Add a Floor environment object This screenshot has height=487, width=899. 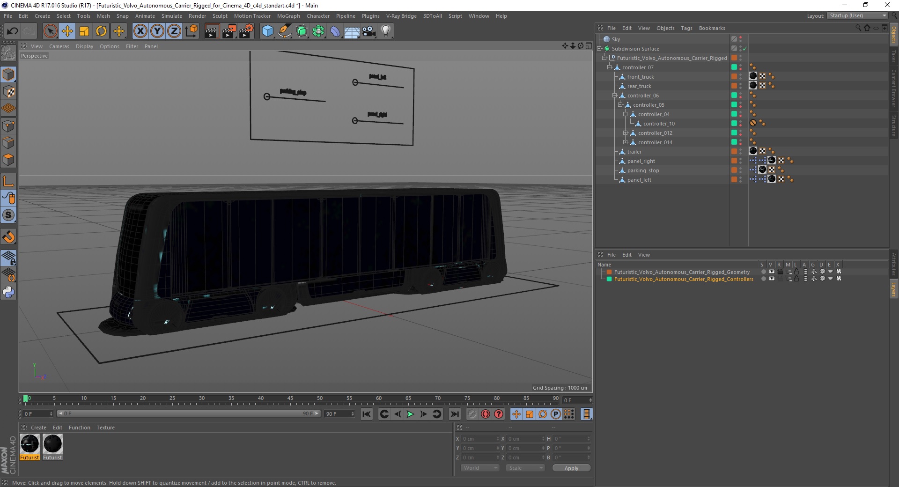[352, 31]
